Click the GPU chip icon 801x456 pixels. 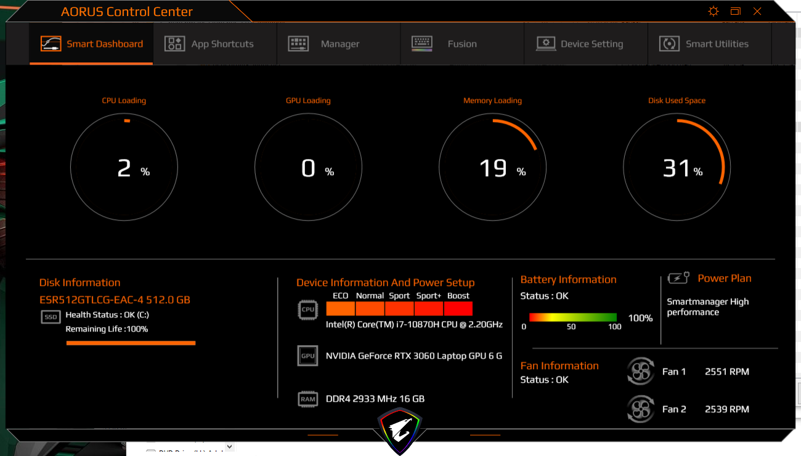[307, 356]
